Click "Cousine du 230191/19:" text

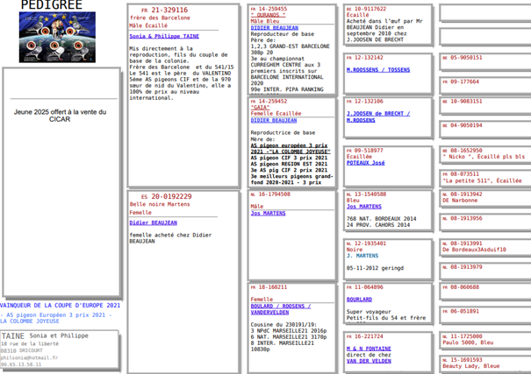[x=283, y=324]
